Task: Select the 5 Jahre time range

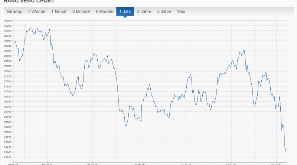Action: tap(164, 11)
